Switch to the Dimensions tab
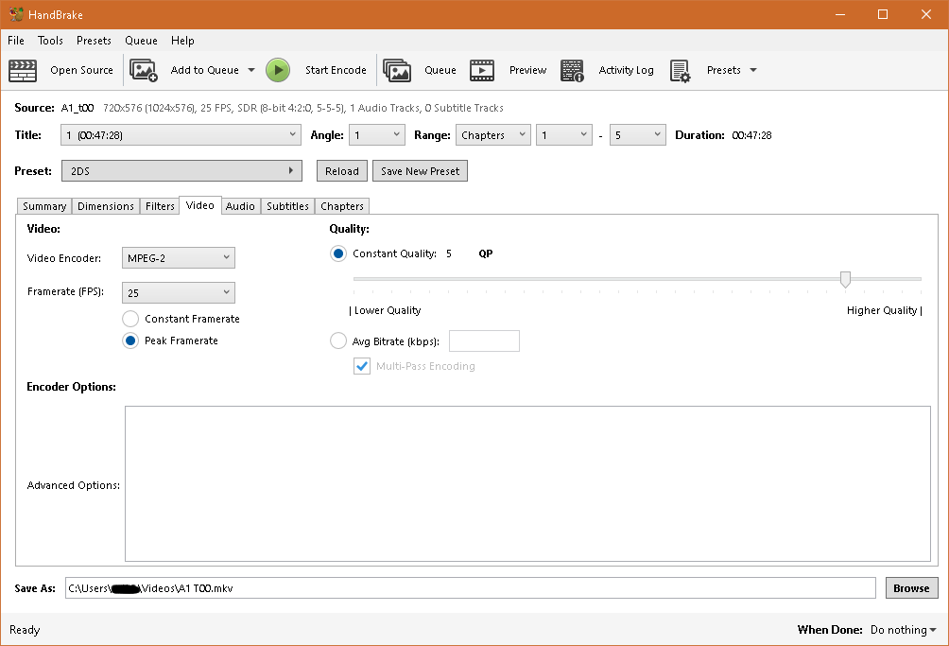Screen dimensions: 949x646 (105, 206)
